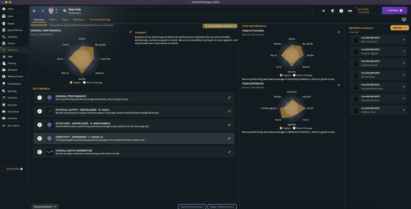Select the Overview tab
This screenshot has height=209, width=411.
point(39,20)
